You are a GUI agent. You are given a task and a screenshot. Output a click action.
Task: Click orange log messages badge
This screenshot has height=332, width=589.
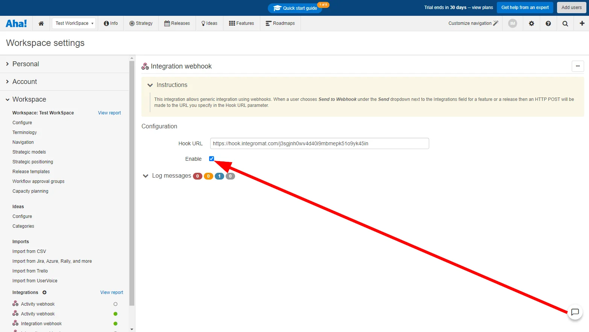coord(208,176)
